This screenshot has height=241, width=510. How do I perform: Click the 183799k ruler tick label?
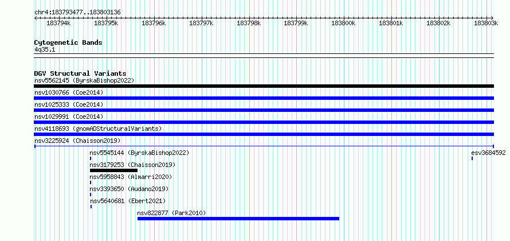296,24
